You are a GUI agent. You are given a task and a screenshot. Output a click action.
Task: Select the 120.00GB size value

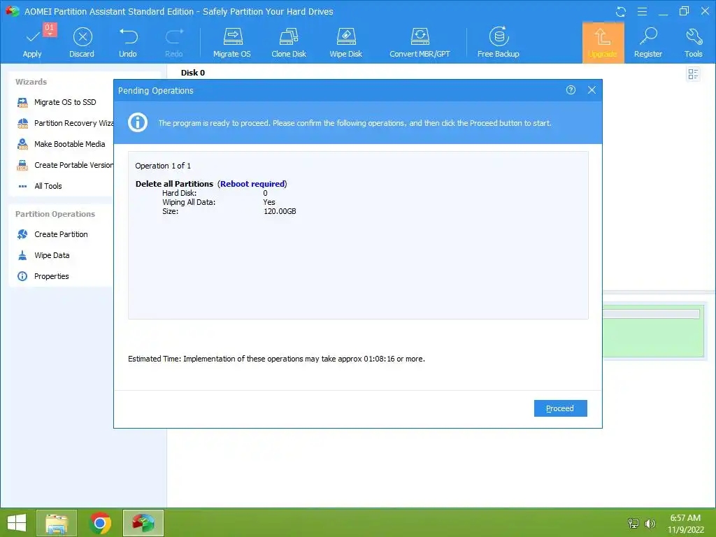(280, 211)
